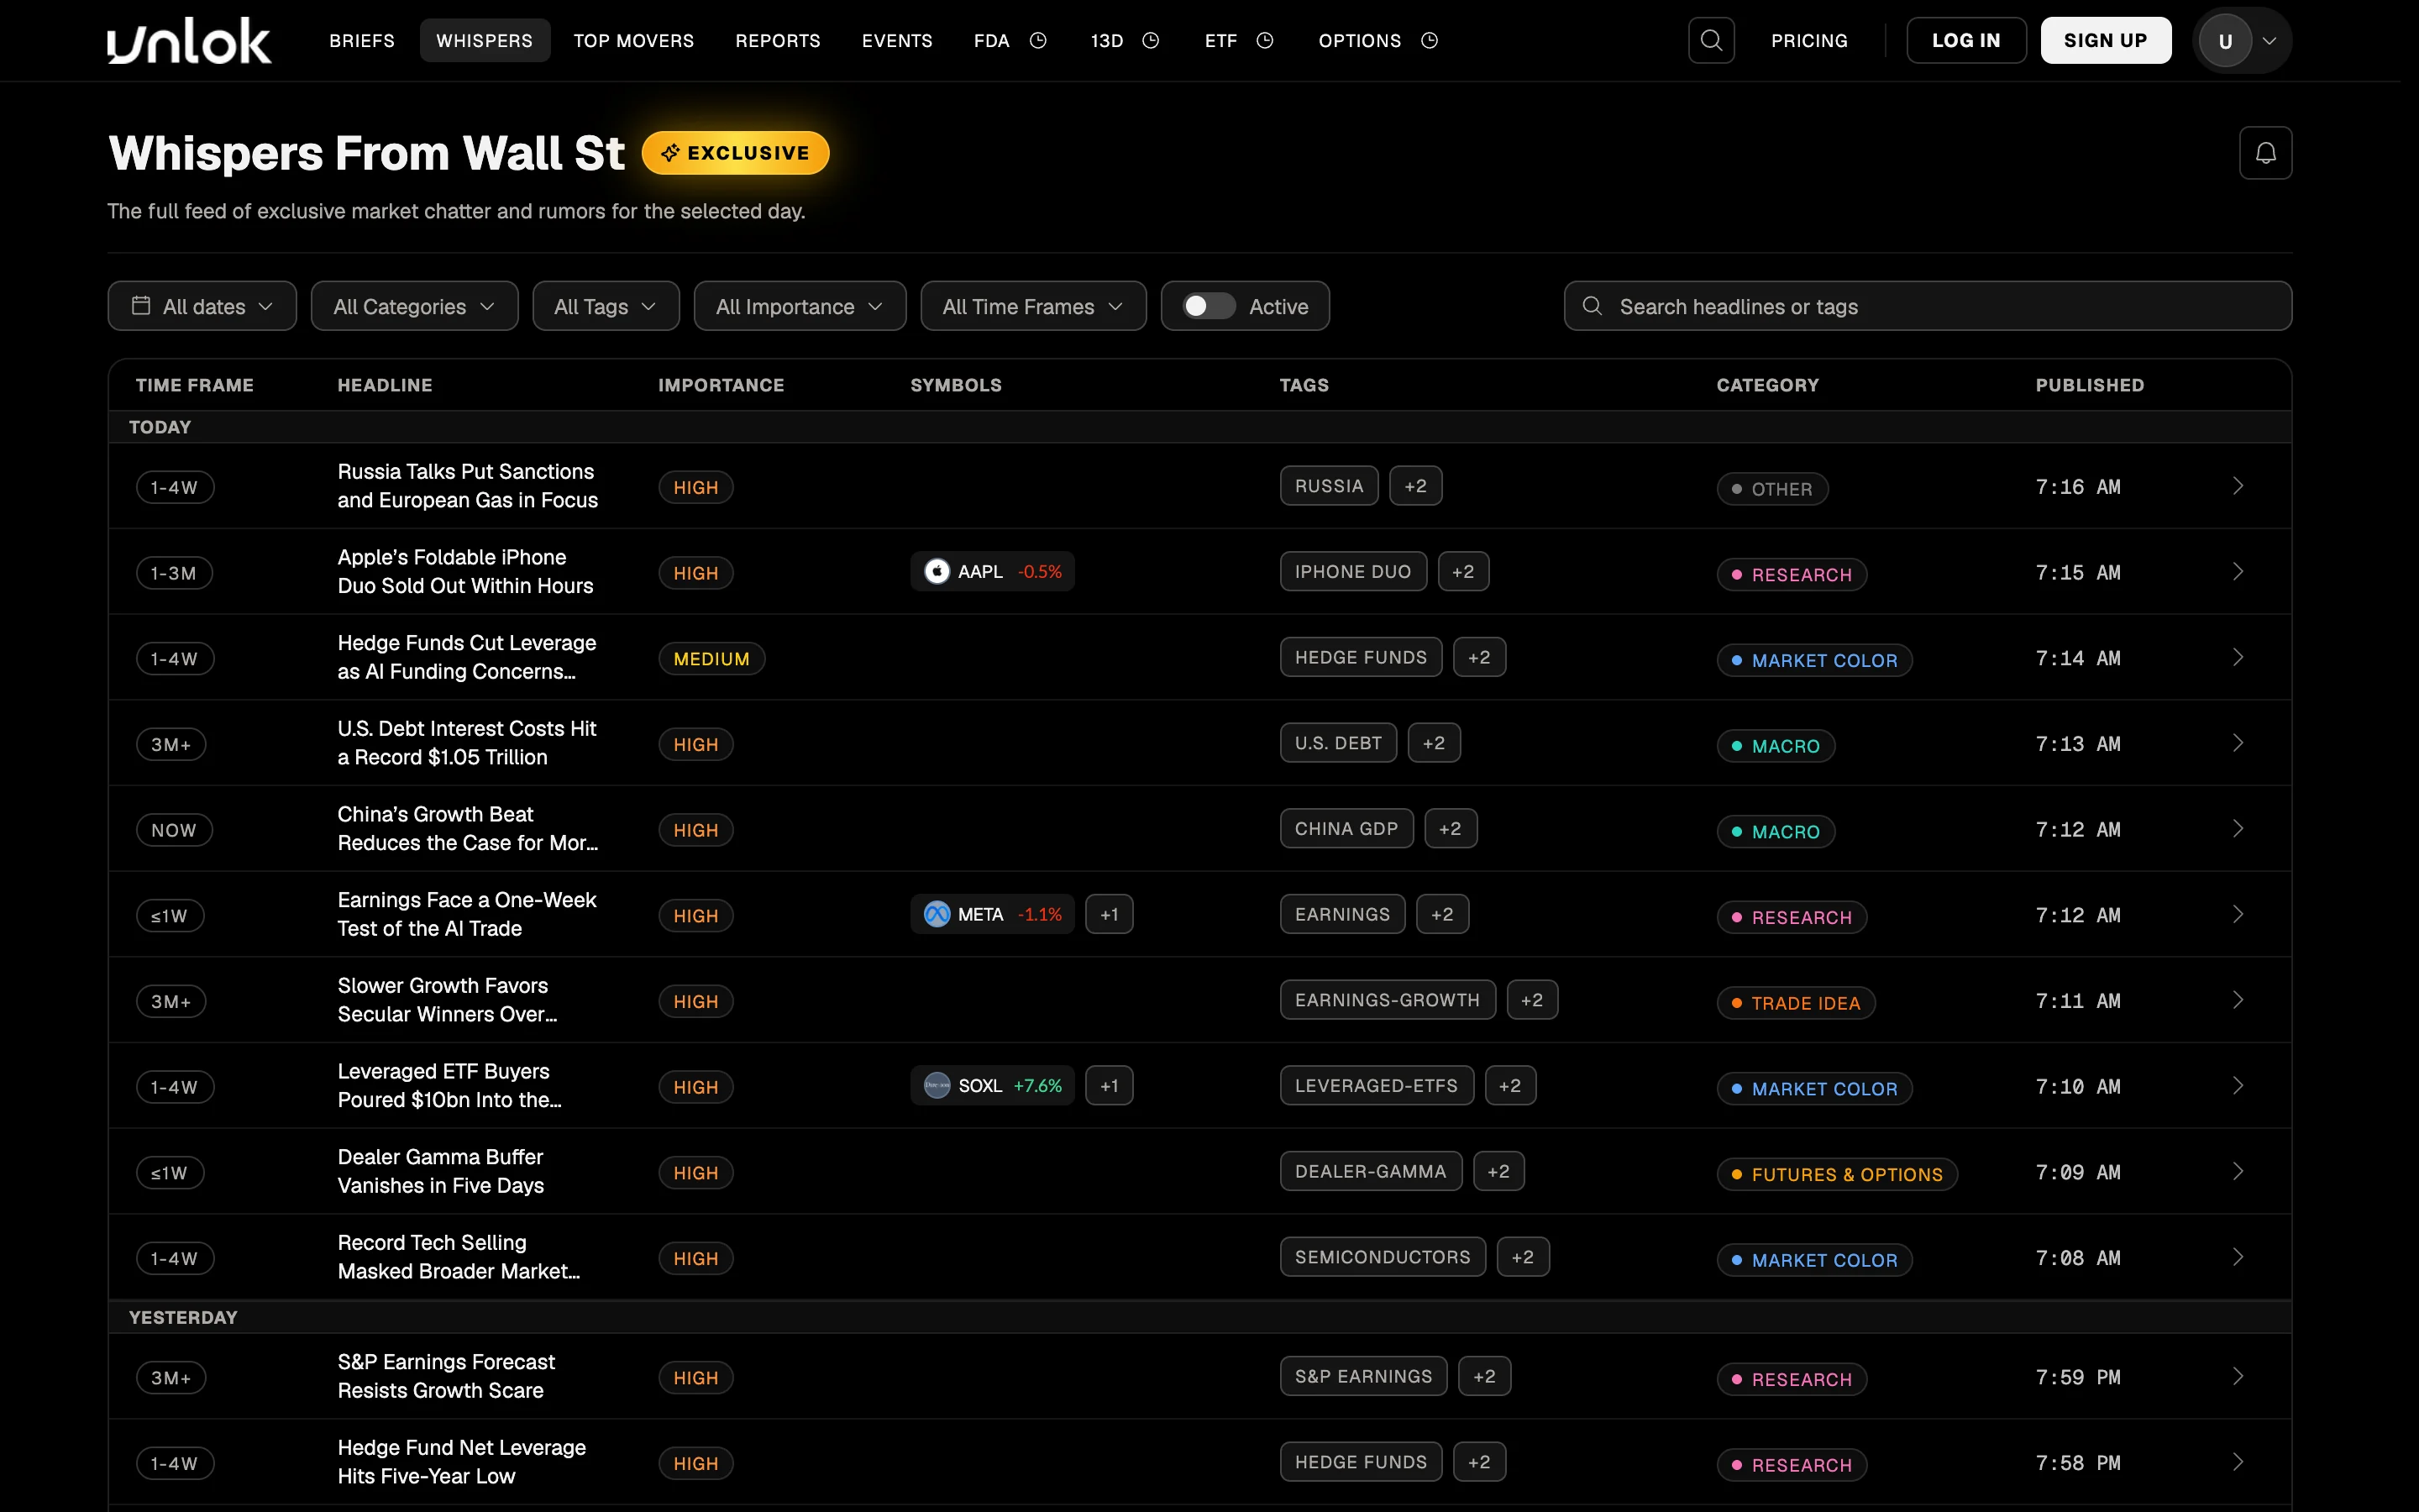Open the All Tags dropdown
Image resolution: width=2419 pixels, height=1512 pixels.
(606, 306)
